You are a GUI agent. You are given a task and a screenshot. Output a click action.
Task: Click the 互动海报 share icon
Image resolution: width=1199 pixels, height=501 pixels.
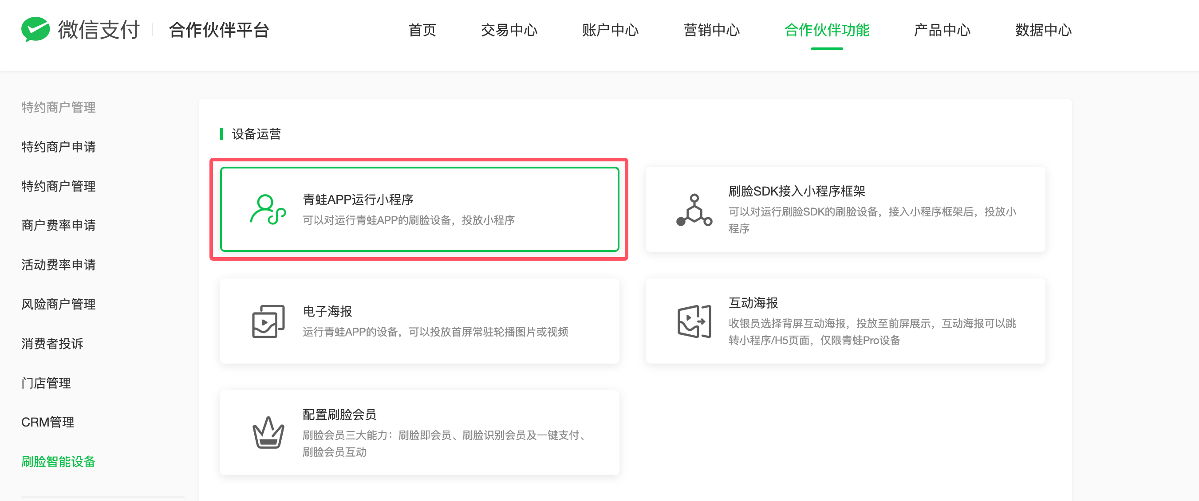coord(694,321)
